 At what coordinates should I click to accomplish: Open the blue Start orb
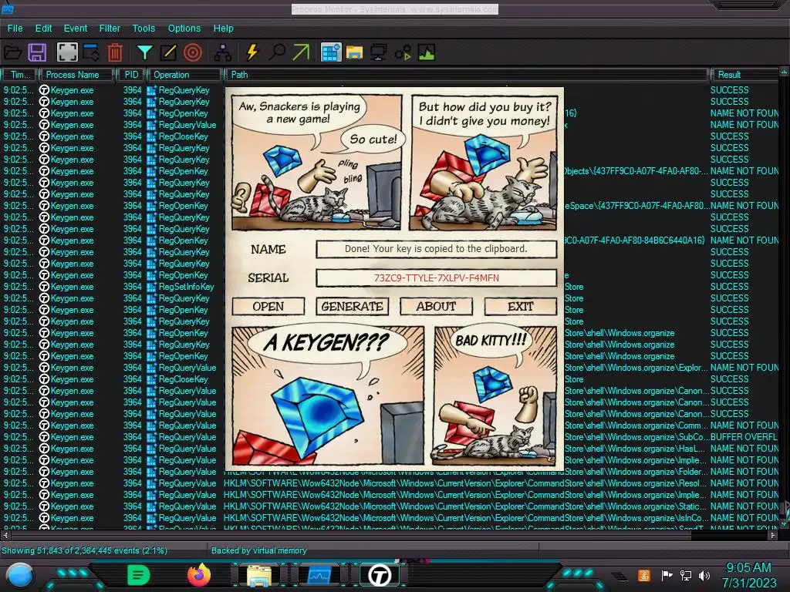tap(20, 575)
